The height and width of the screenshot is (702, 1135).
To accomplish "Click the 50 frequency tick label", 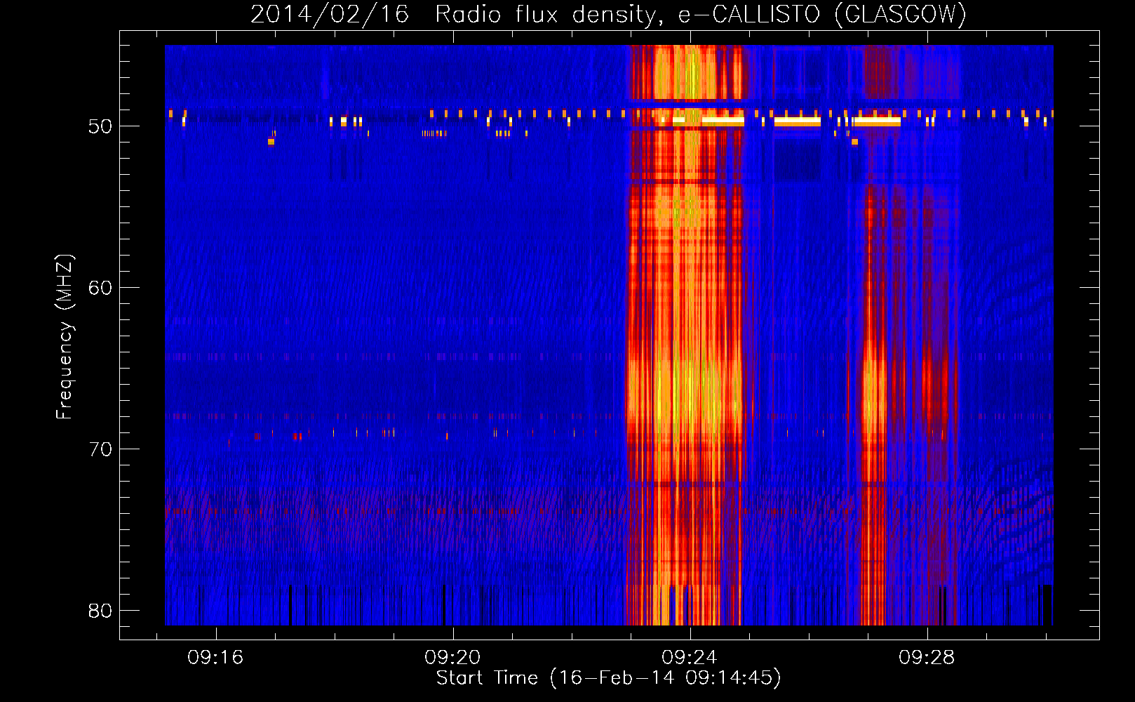I will click(x=100, y=126).
